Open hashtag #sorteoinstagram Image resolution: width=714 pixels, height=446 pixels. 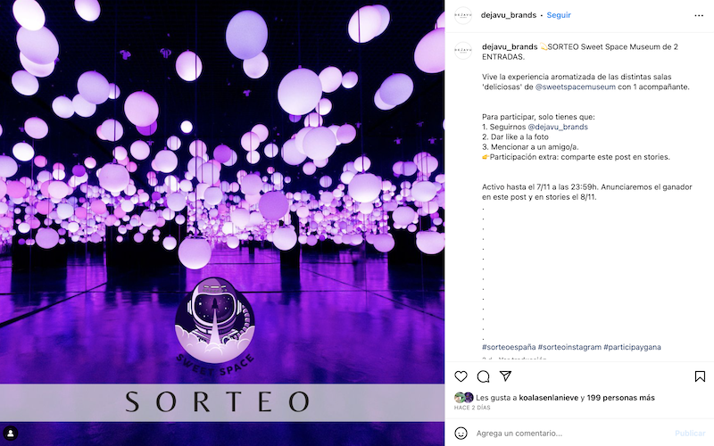(x=569, y=347)
